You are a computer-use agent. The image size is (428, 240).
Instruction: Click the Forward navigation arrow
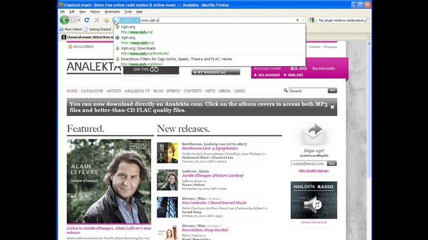click(x=74, y=20)
